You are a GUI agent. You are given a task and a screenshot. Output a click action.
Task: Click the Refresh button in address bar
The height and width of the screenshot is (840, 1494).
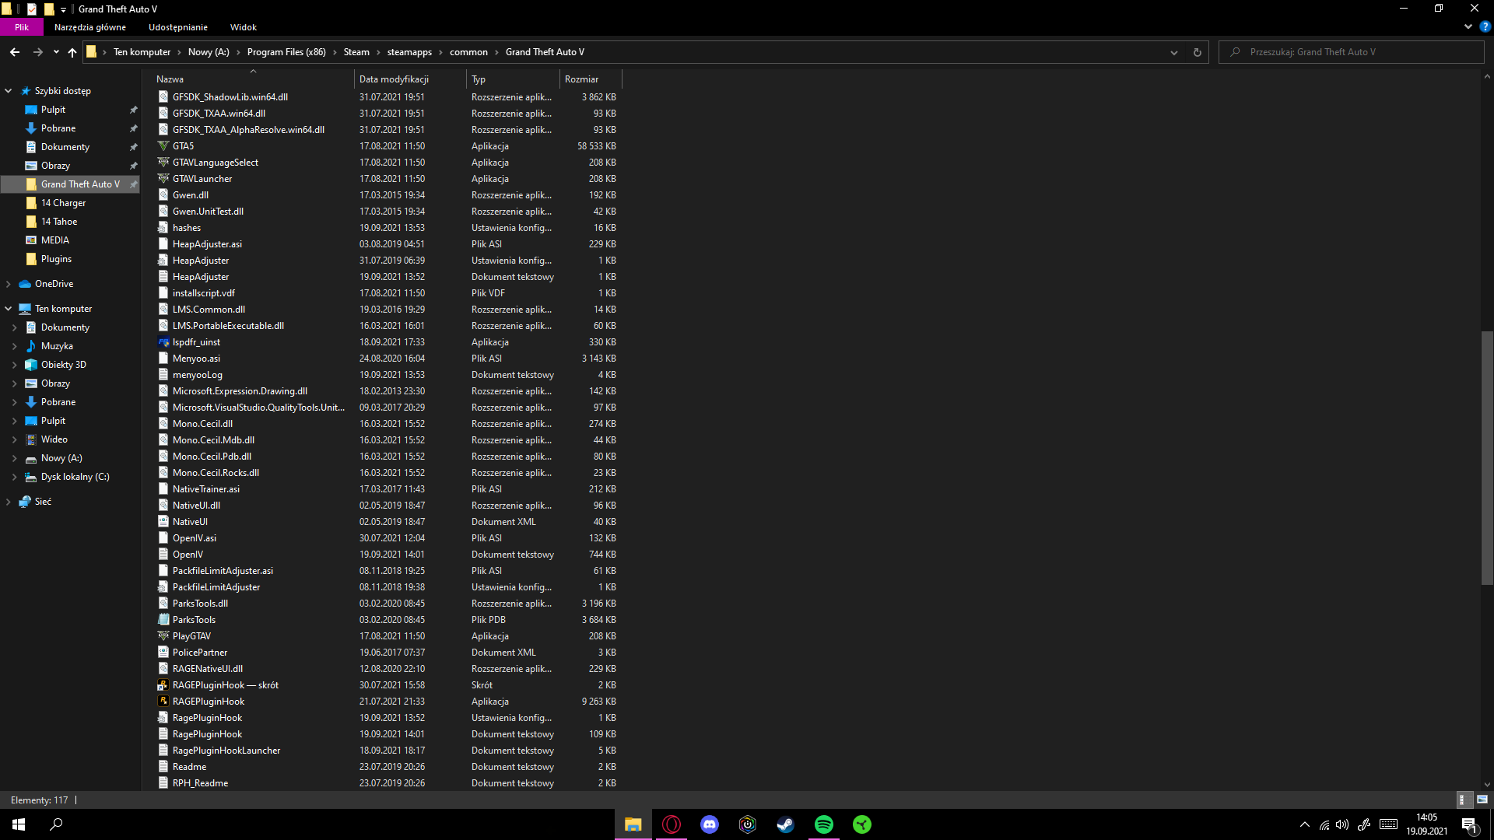coord(1197,52)
